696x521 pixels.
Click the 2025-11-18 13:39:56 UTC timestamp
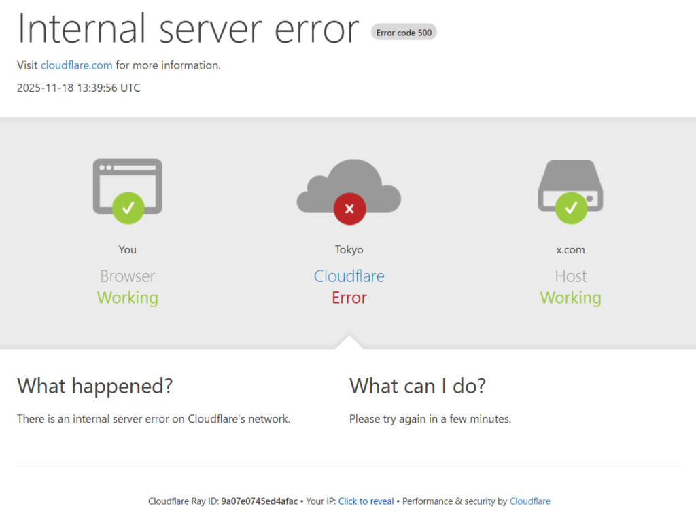78,88
